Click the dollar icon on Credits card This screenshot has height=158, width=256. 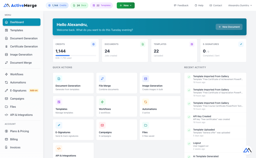(x=93, y=44)
